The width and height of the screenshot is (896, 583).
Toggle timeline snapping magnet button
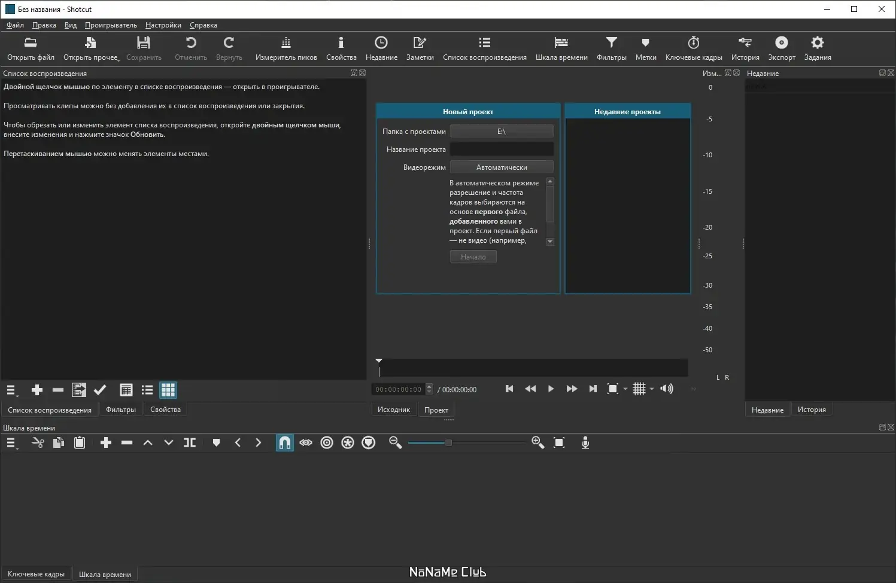(x=285, y=442)
